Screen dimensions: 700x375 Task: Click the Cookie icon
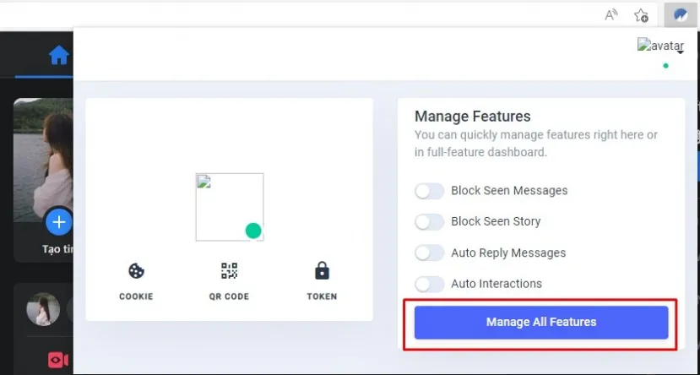pos(136,271)
